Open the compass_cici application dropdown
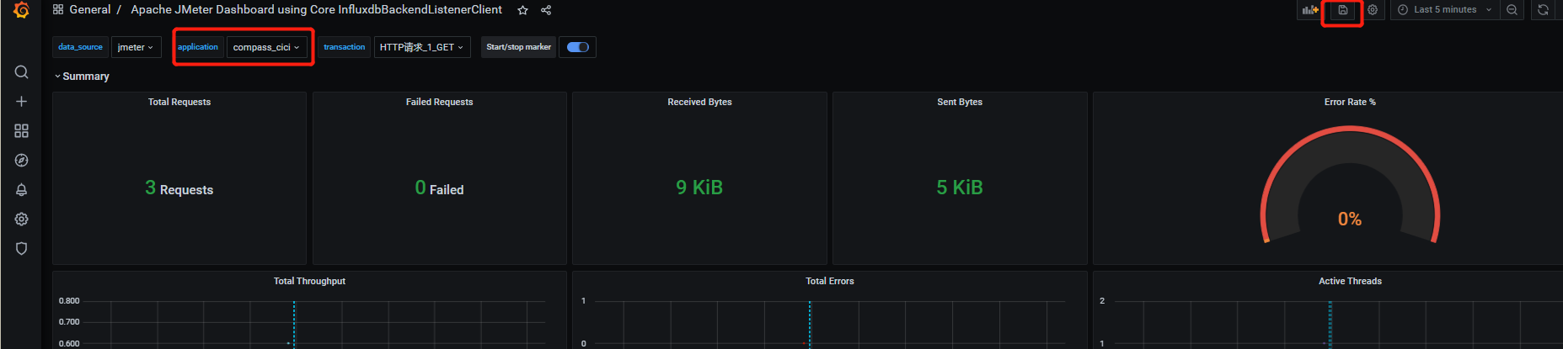Viewport: 1563px width, 349px height. pyautogui.click(x=266, y=47)
